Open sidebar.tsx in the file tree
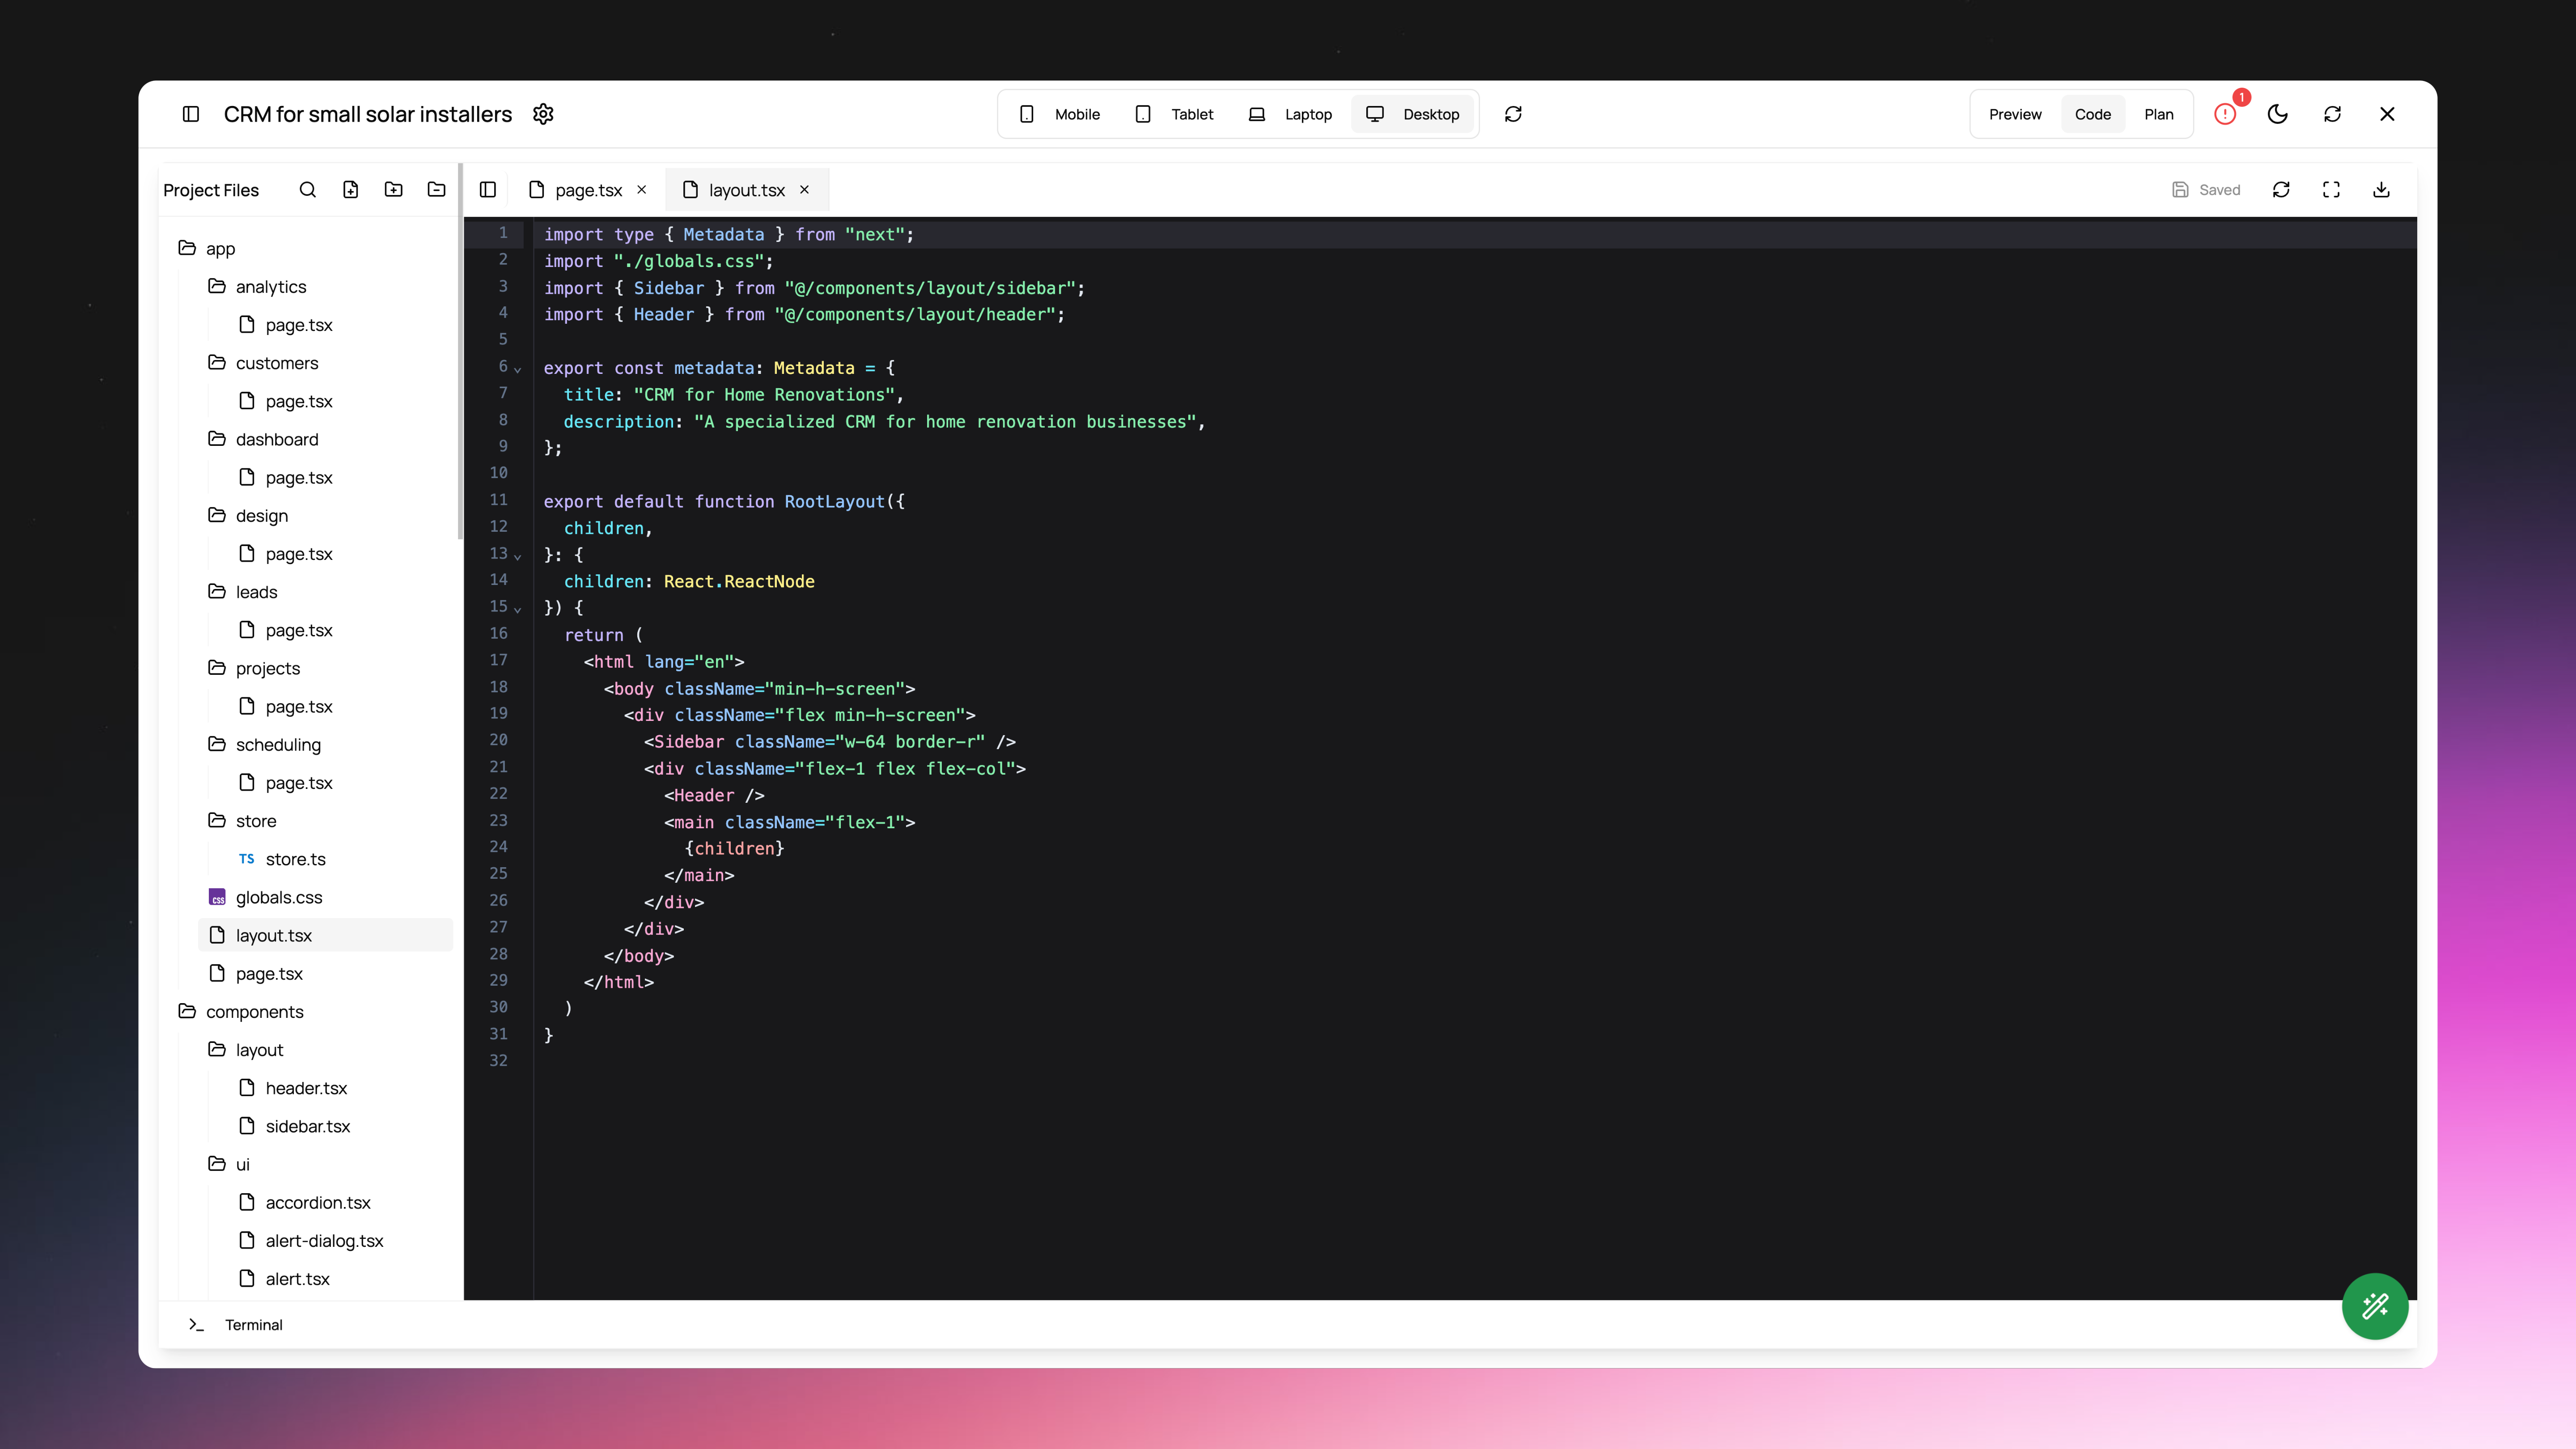Screen dimensions: 2576x1449 [x=307, y=1126]
